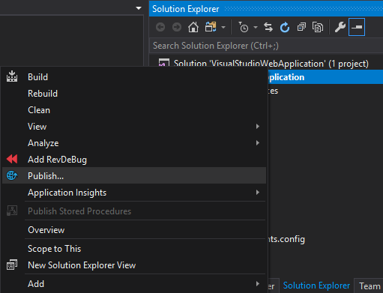Click the Show All Files icon
This screenshot has width=383, height=293.
pyautogui.click(x=318, y=27)
